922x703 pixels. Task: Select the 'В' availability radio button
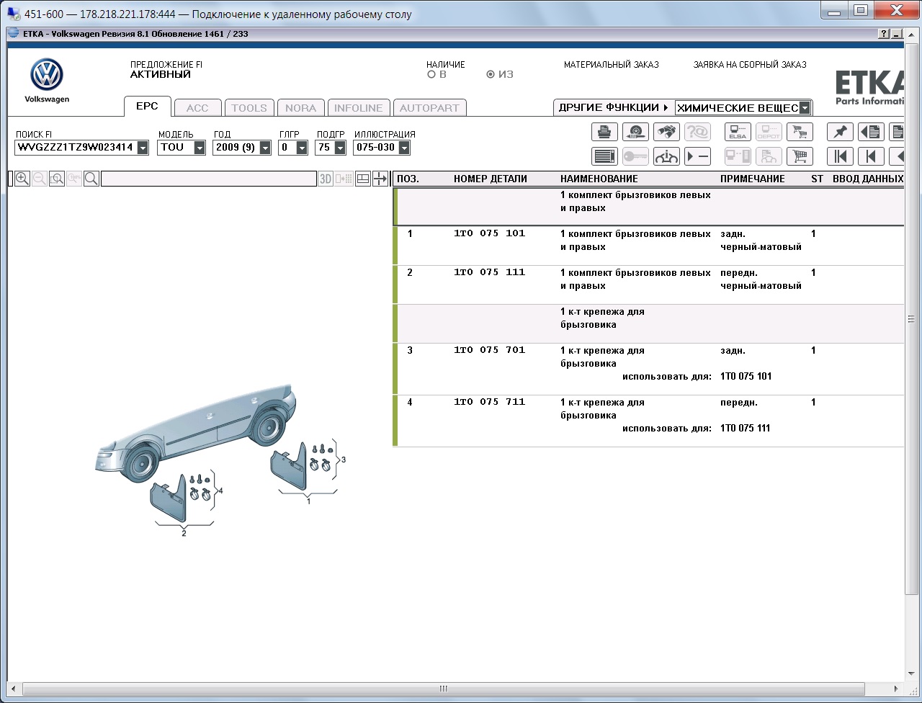point(431,74)
